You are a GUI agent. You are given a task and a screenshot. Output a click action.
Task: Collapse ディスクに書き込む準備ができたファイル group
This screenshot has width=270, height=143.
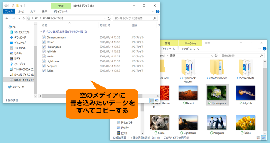40,32
